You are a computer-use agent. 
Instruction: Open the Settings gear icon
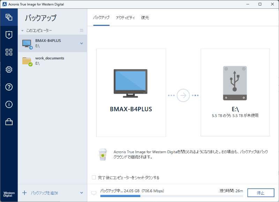(x=9, y=70)
